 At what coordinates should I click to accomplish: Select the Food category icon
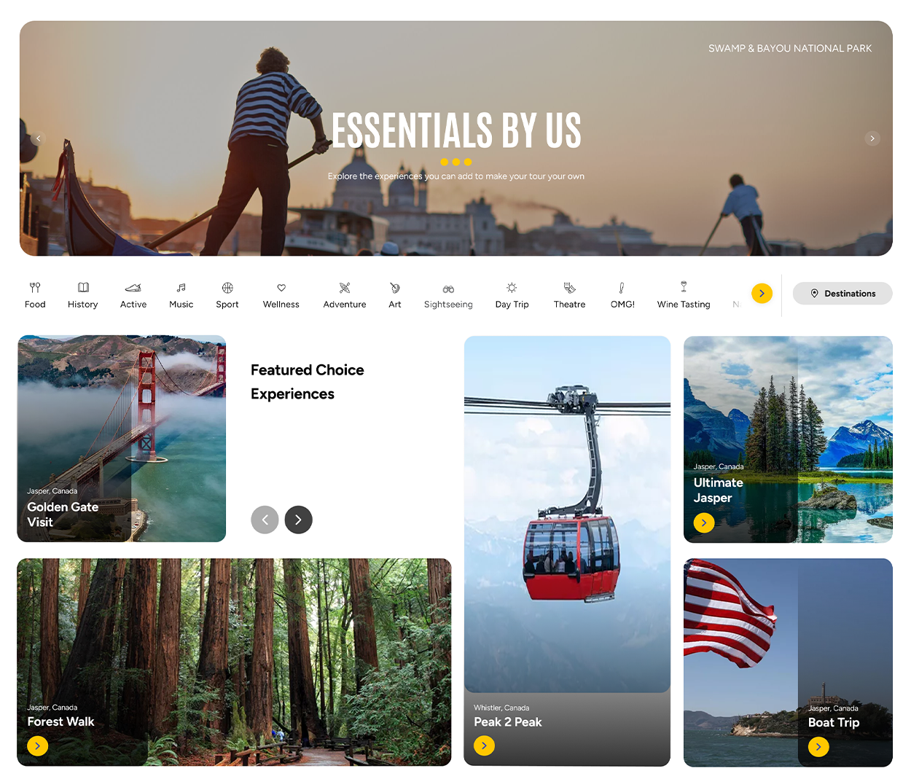tap(35, 287)
